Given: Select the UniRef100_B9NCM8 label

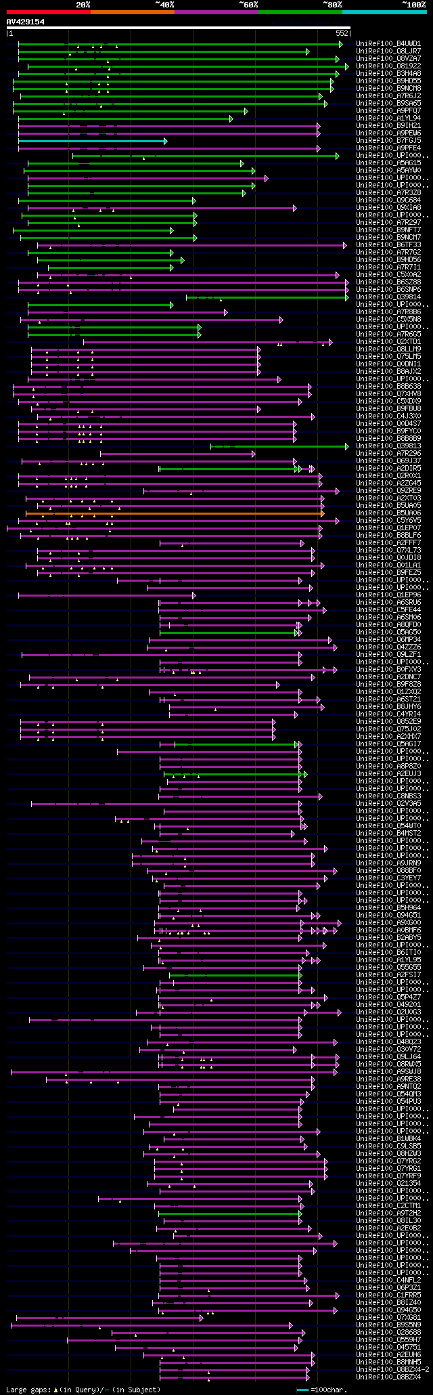Looking at the screenshot, I should [388, 89].
